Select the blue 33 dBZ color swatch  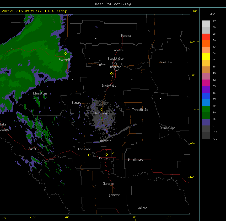coord(206,96)
